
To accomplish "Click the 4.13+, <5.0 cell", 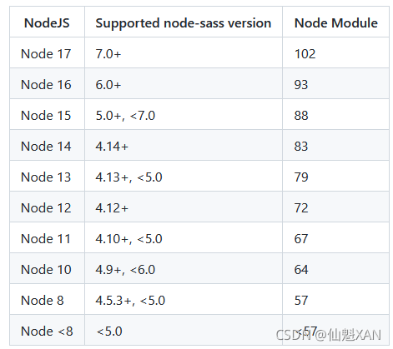I will [128, 177].
